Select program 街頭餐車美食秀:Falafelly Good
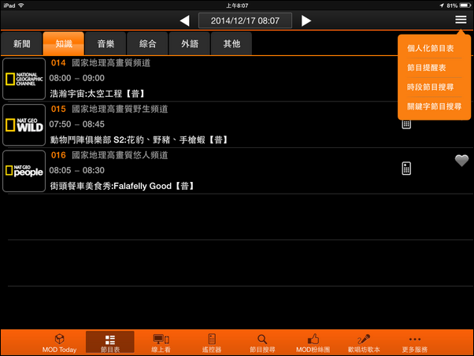Viewport: 474px width, 356px height. point(122,186)
